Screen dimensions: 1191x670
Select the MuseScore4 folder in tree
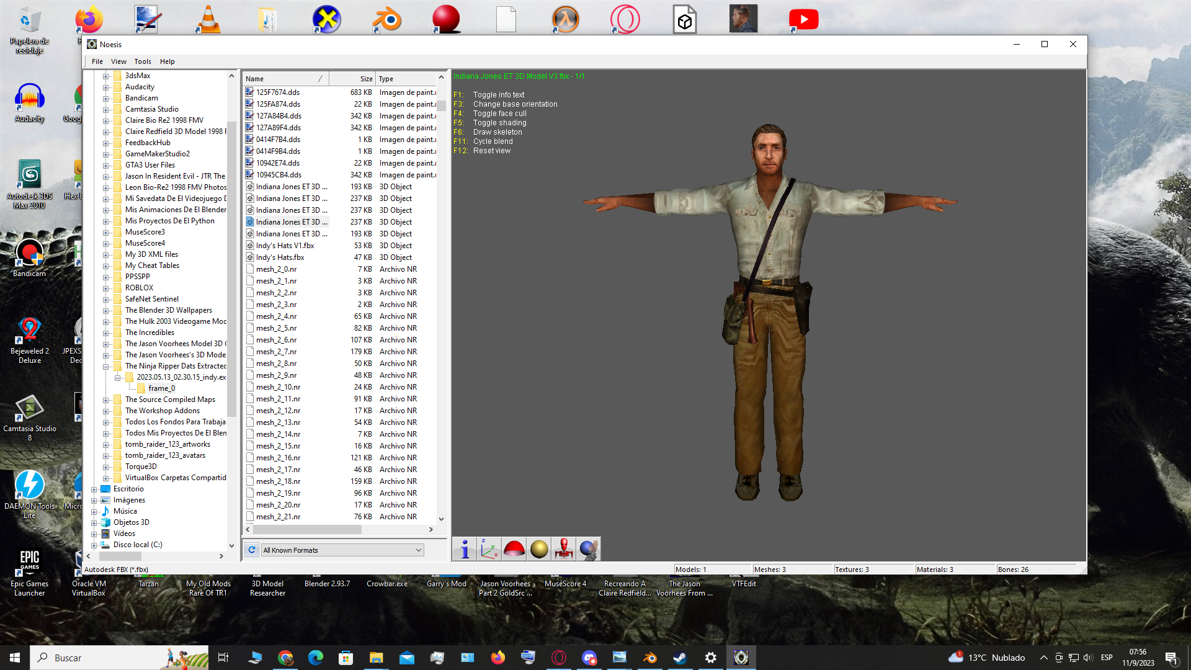(145, 243)
